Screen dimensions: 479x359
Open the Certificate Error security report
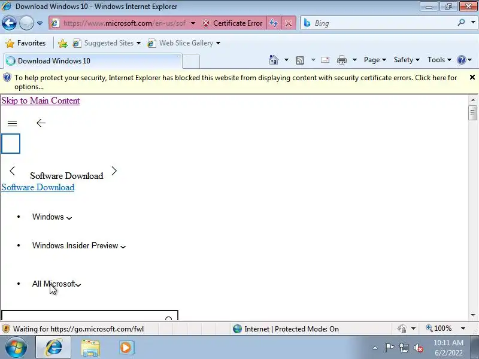pos(232,23)
